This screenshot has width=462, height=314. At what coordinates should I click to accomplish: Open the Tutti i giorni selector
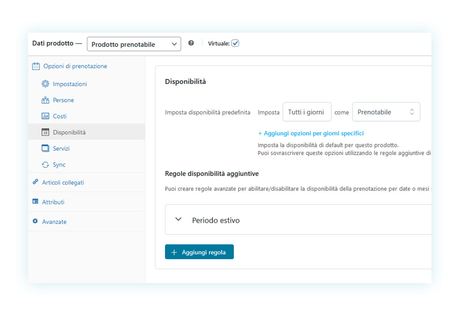[307, 112]
